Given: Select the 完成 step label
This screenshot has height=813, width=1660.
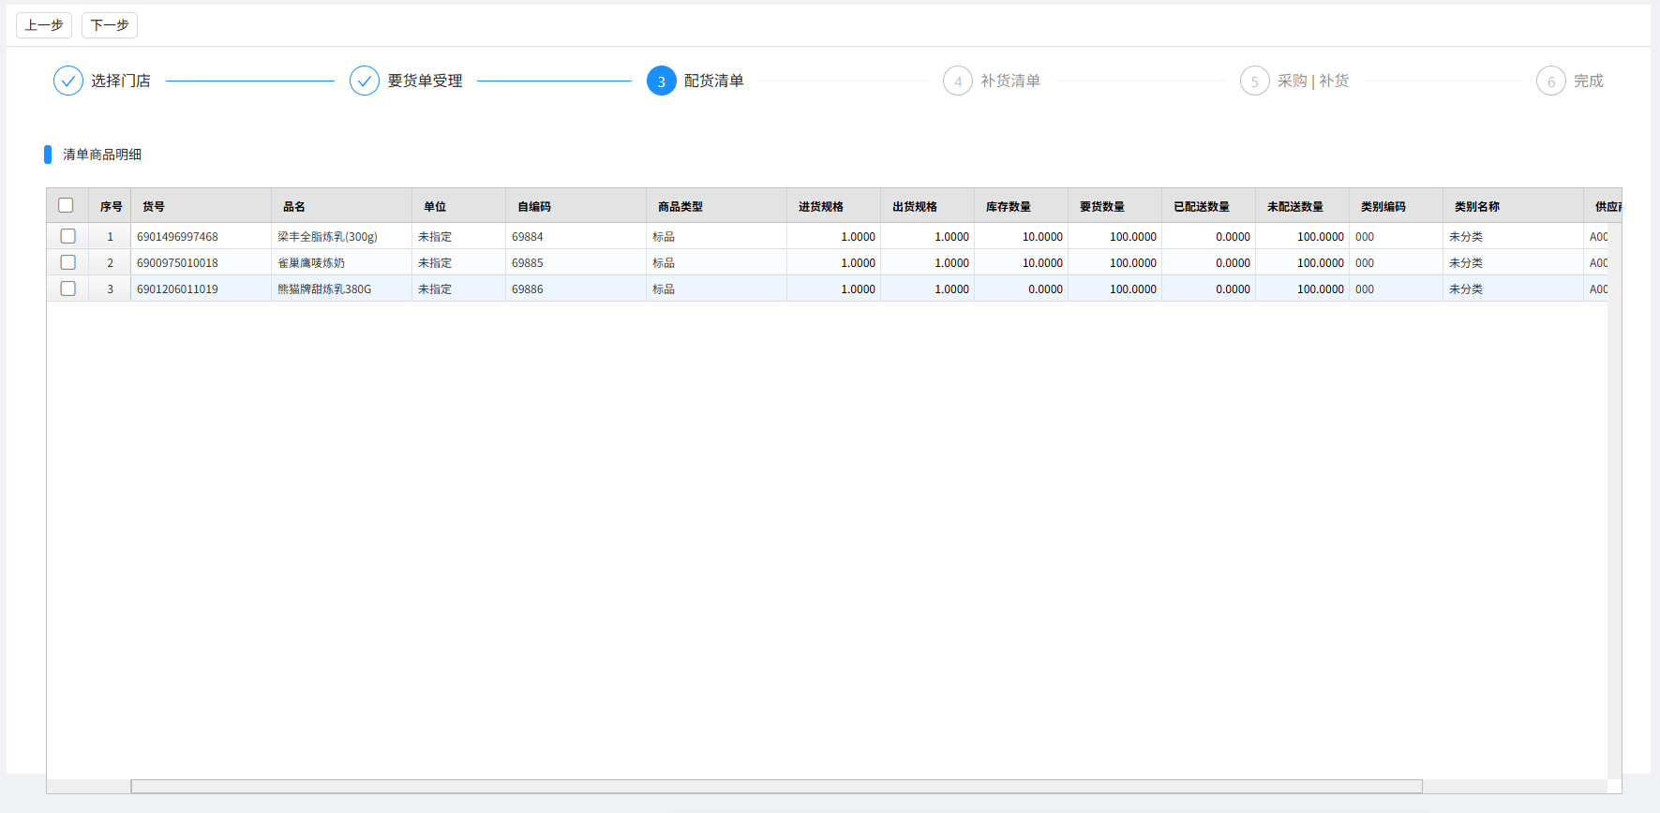Looking at the screenshot, I should pos(1589,81).
